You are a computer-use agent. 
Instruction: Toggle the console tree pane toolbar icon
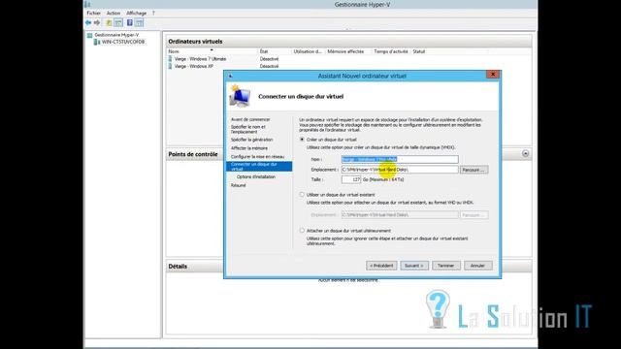coord(118,23)
